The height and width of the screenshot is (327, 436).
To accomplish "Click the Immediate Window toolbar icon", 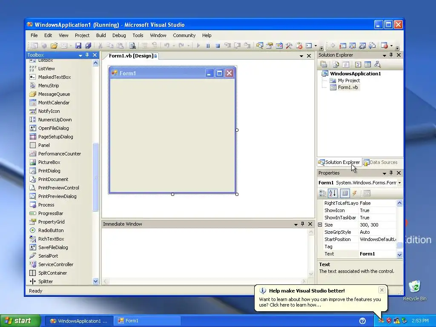I will coord(309,46).
